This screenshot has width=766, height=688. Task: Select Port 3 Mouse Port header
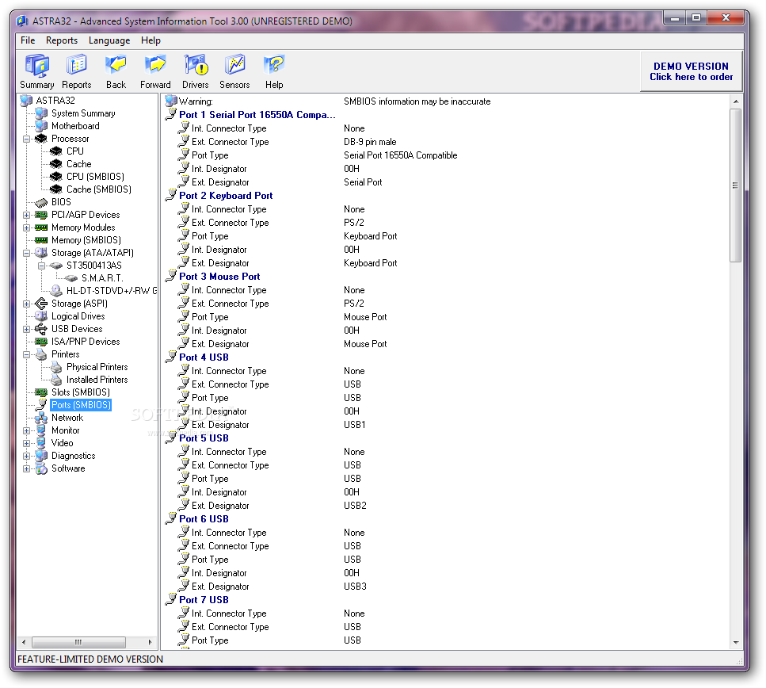click(x=219, y=277)
